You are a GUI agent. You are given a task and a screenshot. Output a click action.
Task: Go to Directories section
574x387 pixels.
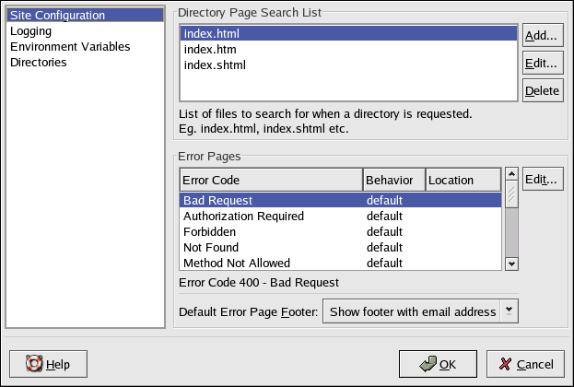coord(38,63)
